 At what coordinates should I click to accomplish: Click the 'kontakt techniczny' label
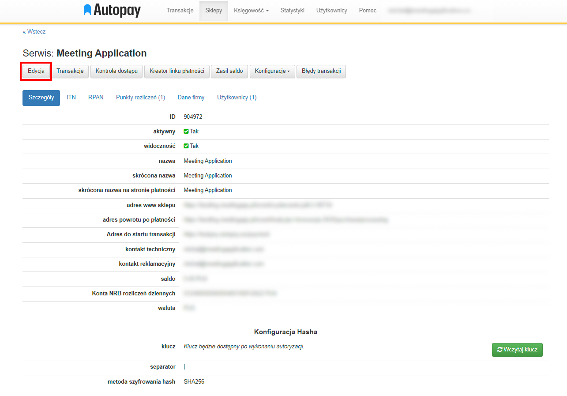pos(150,249)
